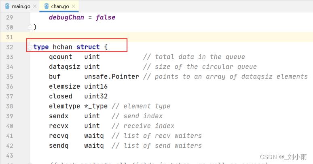Collapse the hchan struct fold marker
Screen dimensions: 313x164
click(x=30, y=47)
